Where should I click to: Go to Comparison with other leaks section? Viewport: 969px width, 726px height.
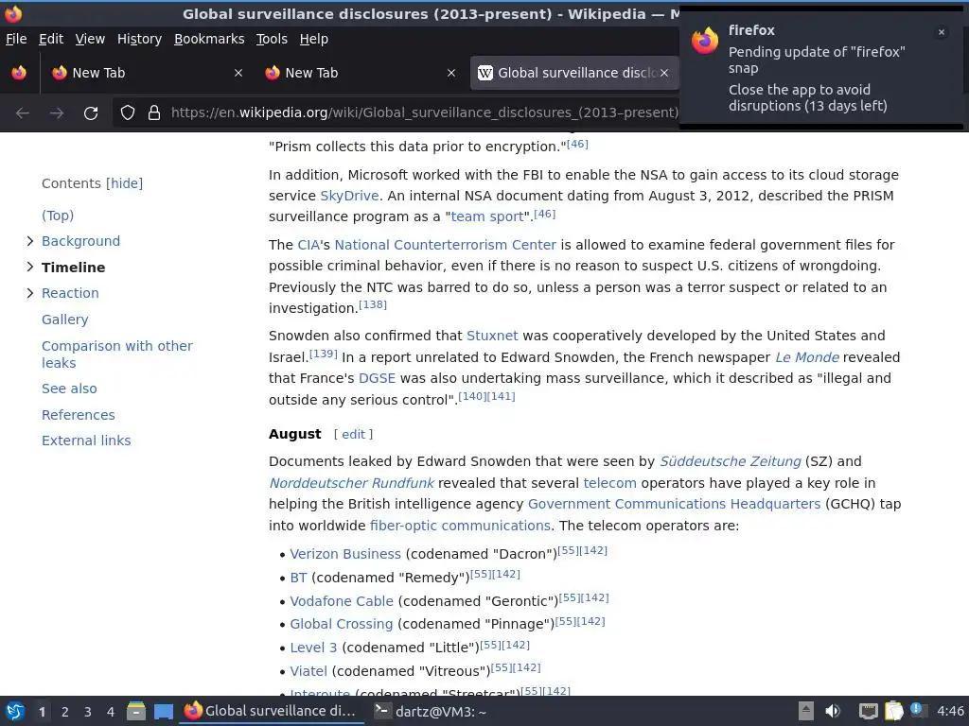pyautogui.click(x=116, y=354)
